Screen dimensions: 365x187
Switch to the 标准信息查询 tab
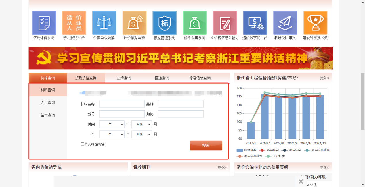click(200, 78)
